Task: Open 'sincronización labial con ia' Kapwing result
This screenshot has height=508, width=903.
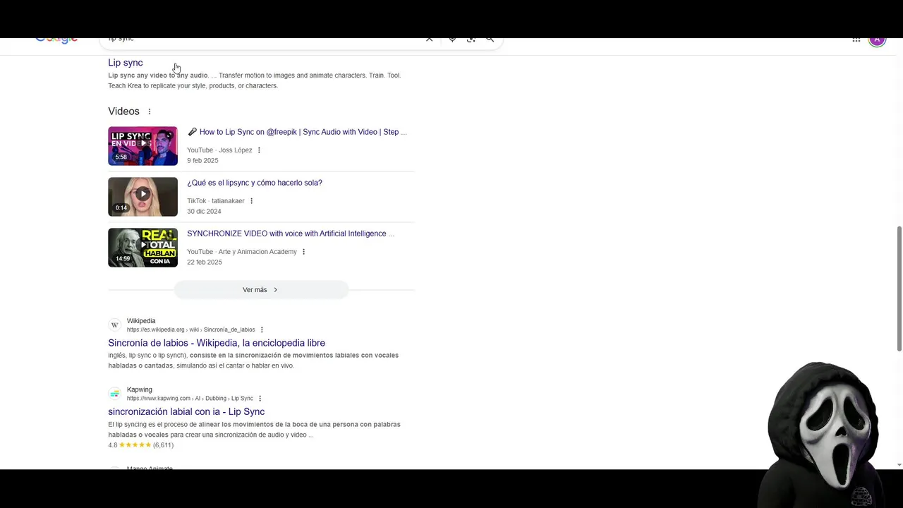Action: (186, 411)
